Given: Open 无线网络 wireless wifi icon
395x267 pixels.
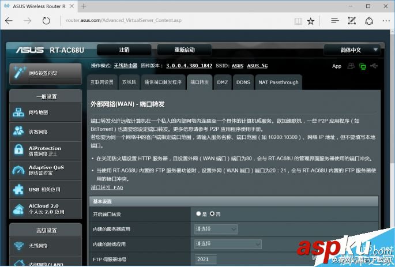Looking at the screenshot, I should tap(19, 246).
